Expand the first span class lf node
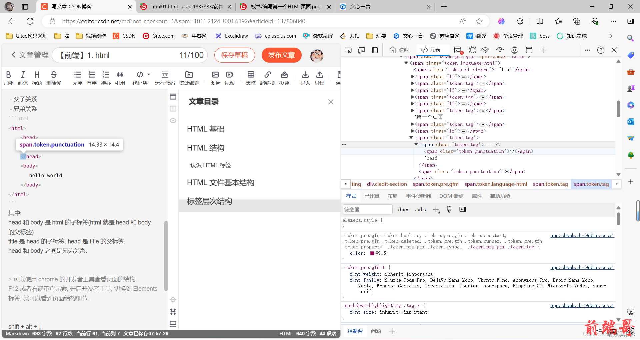Image resolution: width=640 pixels, height=340 pixels. click(x=412, y=77)
